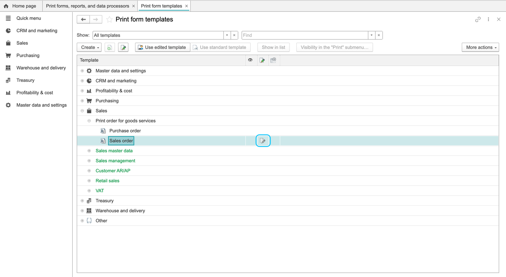Click the Show in list button
This screenshot has height=277, width=506.
274,47
